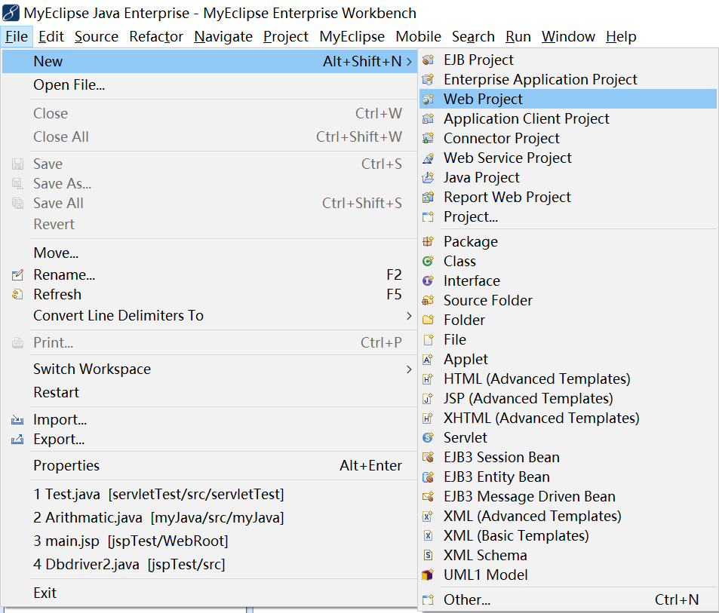
Task: Open the Project menu in menu bar
Action: (286, 37)
